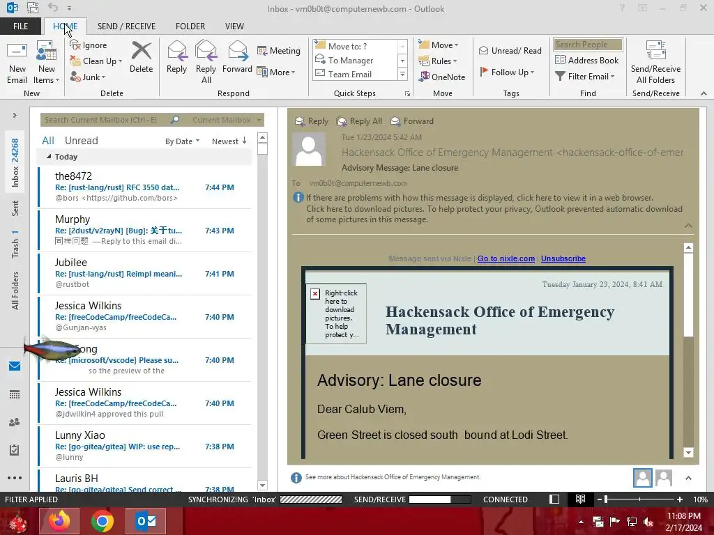This screenshot has height=535, width=714.
Task: Go to Tasks view
Action: click(15, 450)
